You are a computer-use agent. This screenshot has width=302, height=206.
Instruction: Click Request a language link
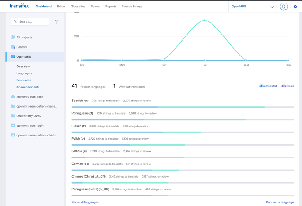(280, 202)
